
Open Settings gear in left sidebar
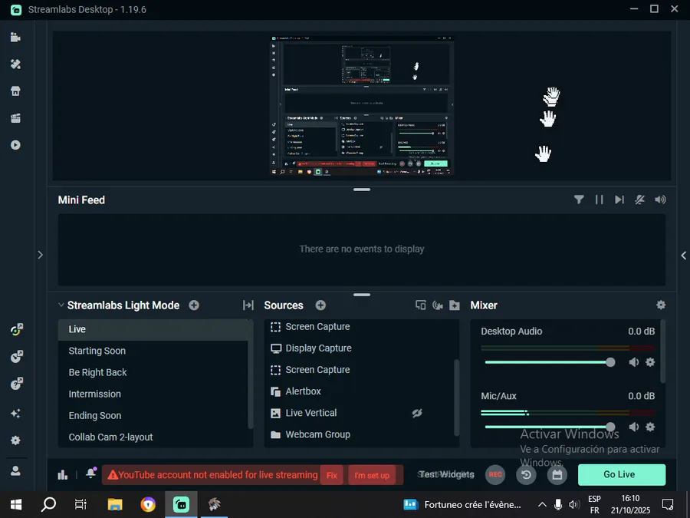tap(15, 440)
